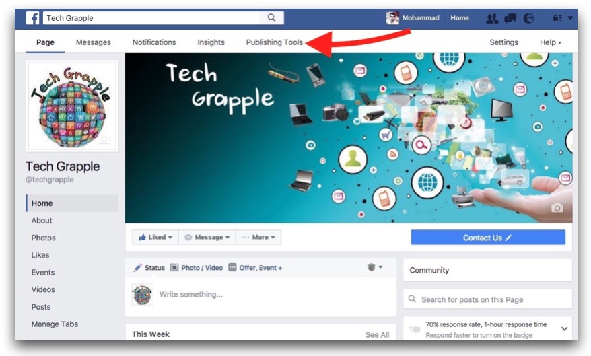This screenshot has width=591, height=356.
Task: Open the privacy shortcuts lock icon
Action: click(557, 18)
